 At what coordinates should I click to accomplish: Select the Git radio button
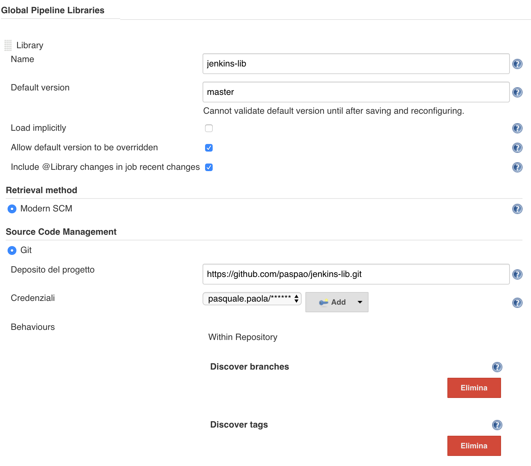pos(12,250)
